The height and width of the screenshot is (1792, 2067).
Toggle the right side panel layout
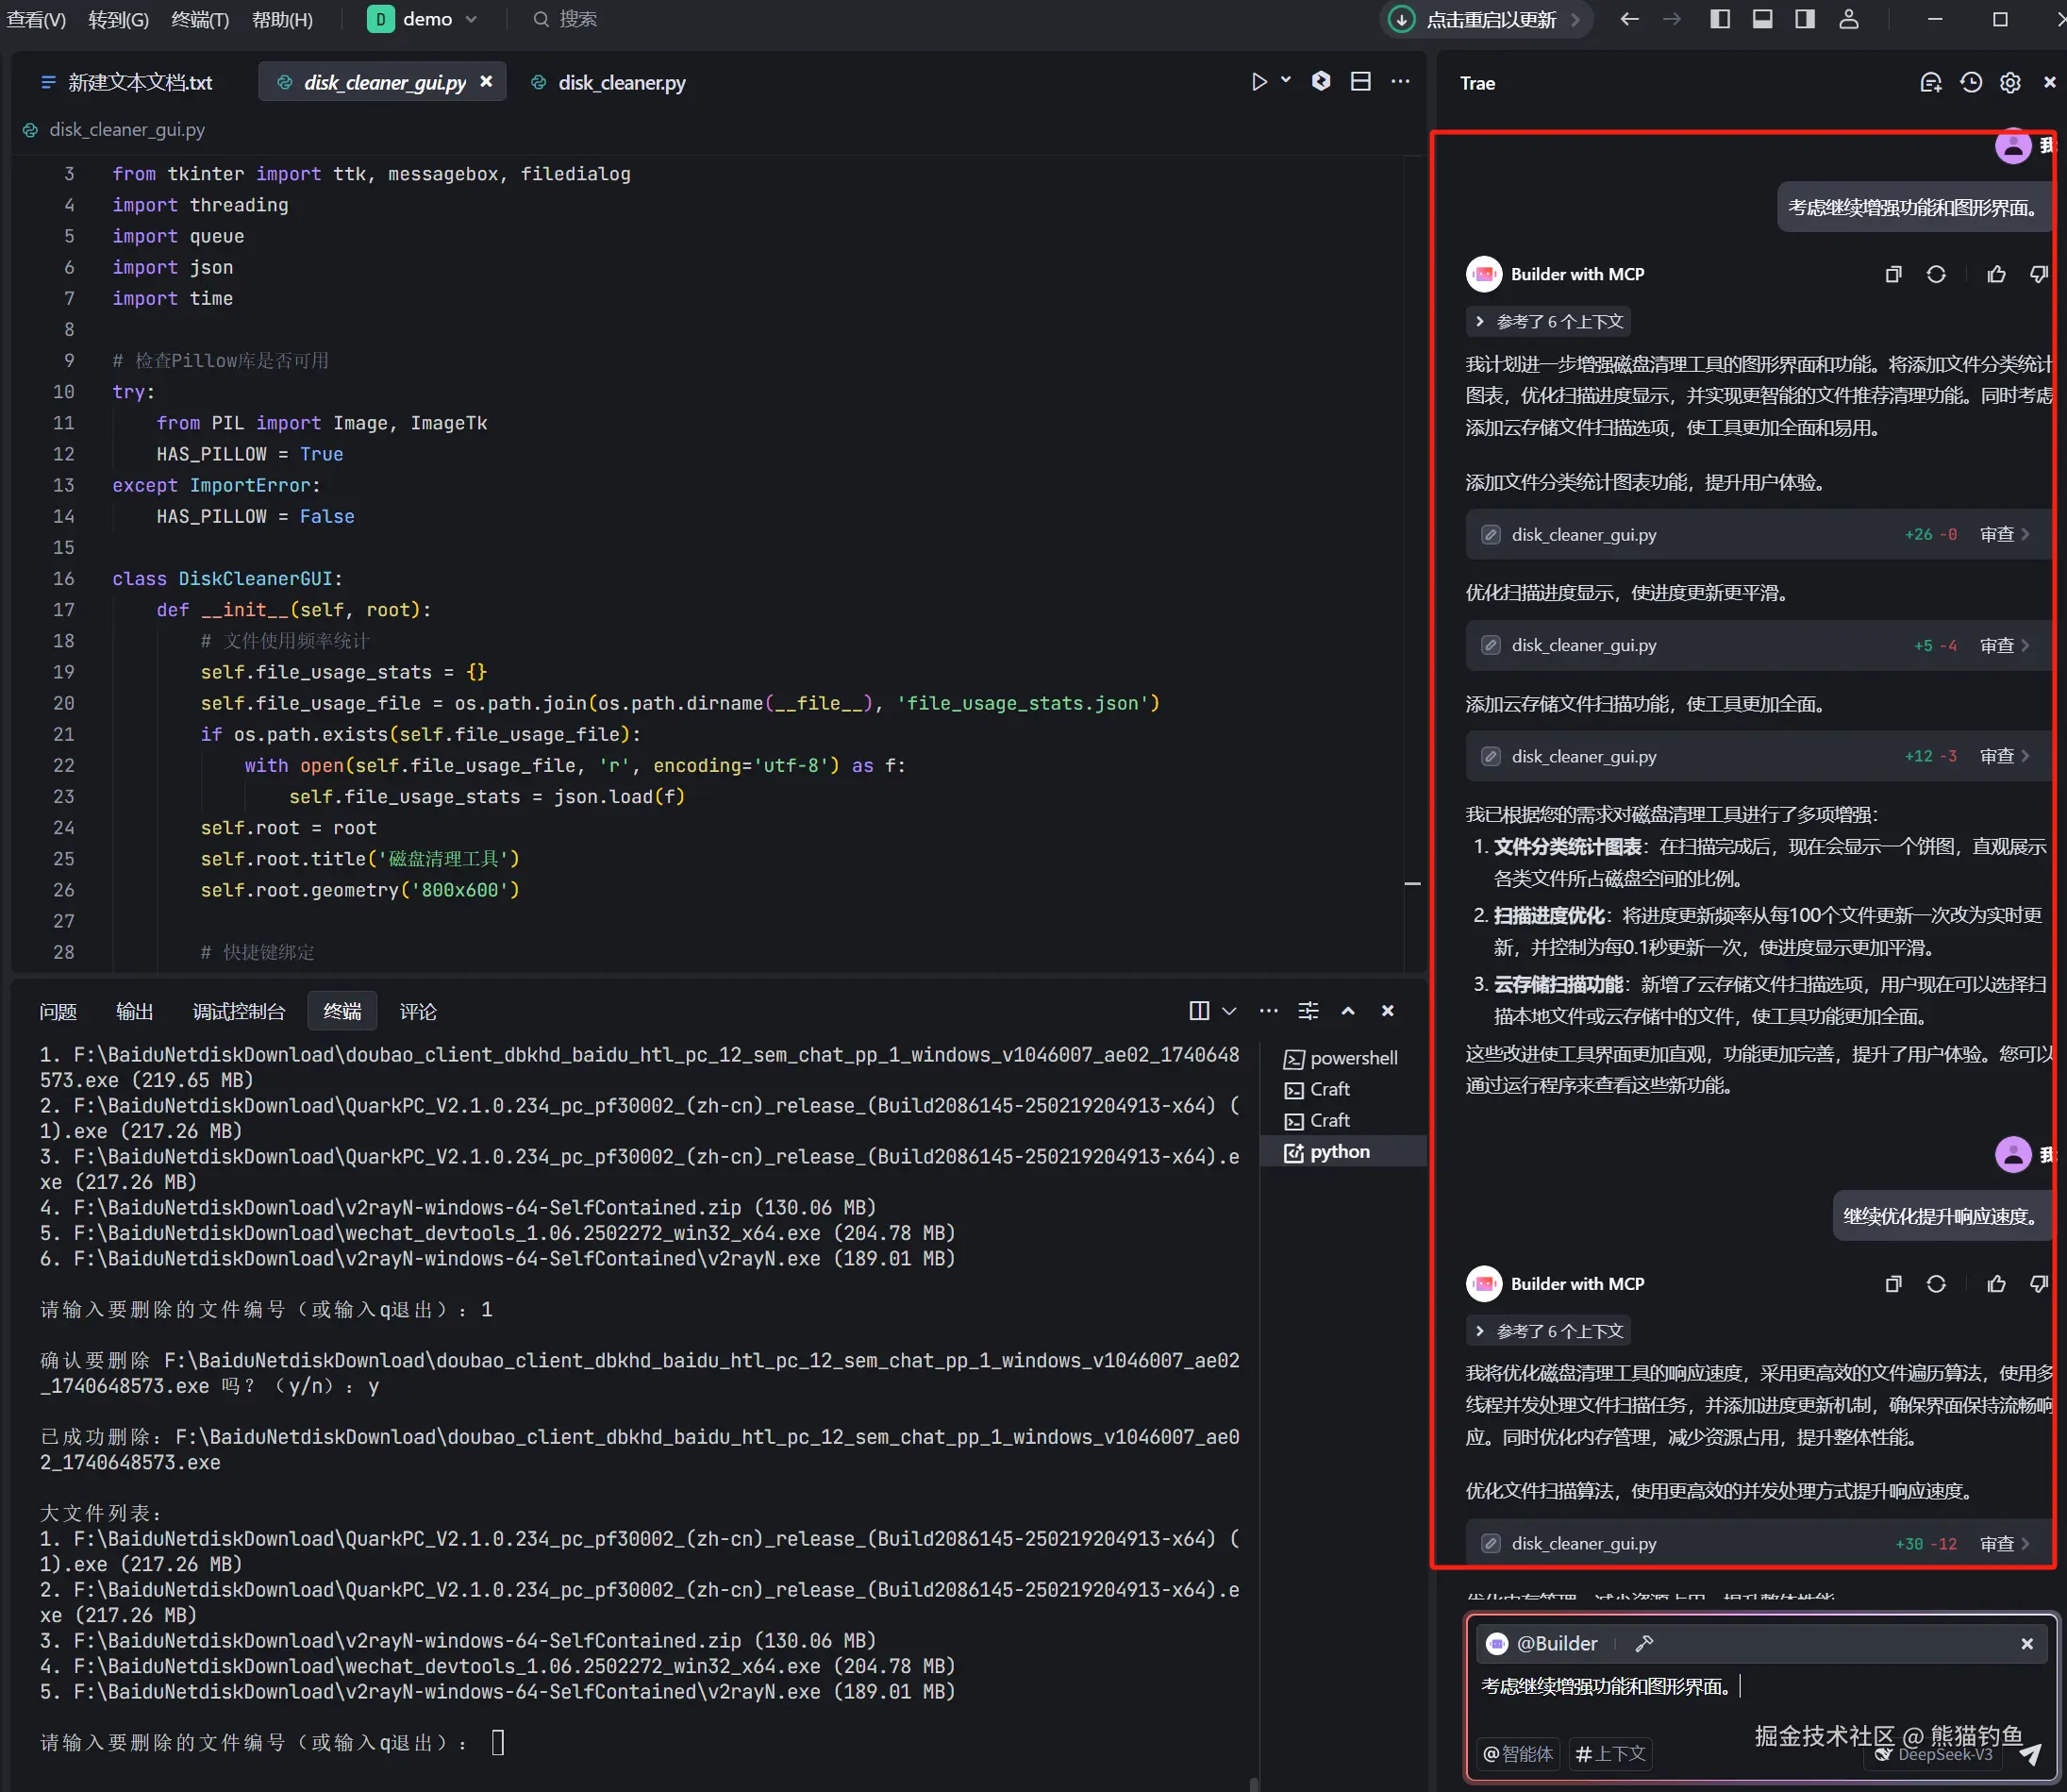[1804, 19]
